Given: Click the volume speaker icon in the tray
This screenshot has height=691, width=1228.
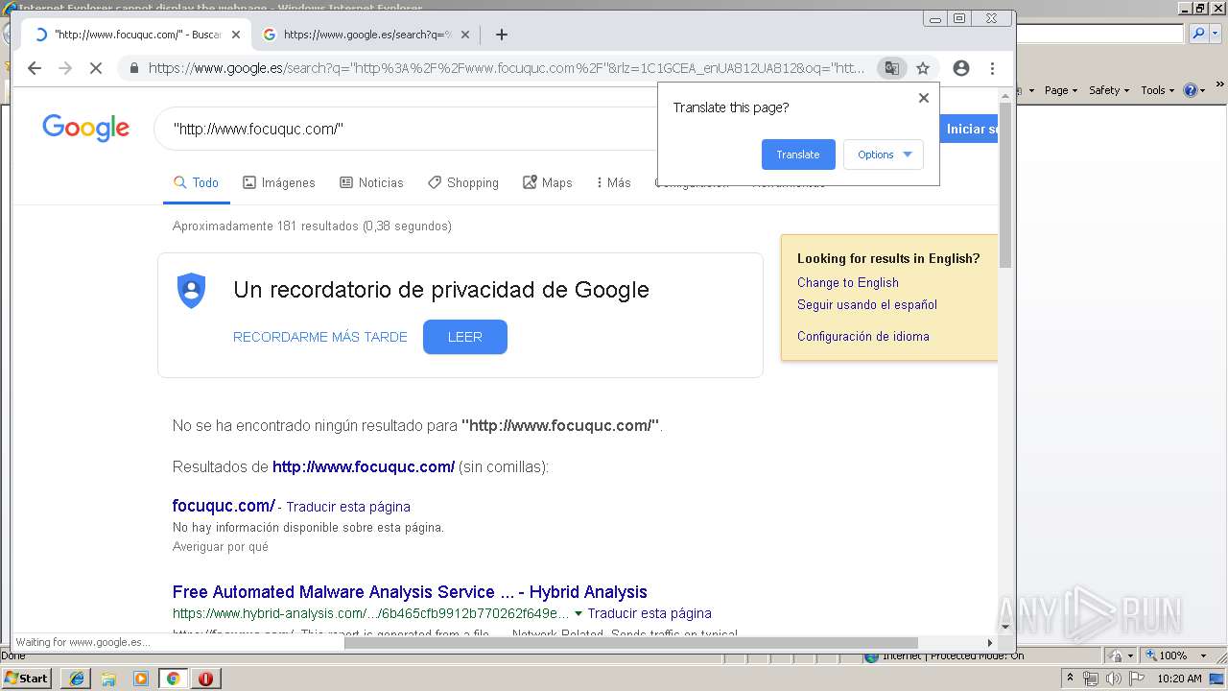Looking at the screenshot, I should [x=1114, y=679].
